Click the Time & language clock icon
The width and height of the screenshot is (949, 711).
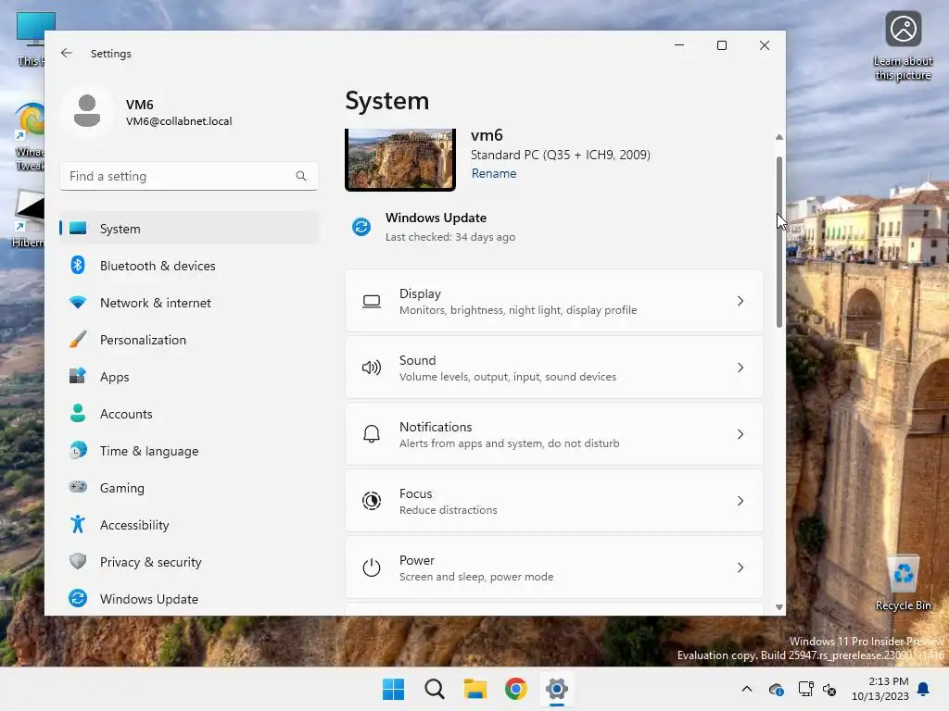pos(78,451)
